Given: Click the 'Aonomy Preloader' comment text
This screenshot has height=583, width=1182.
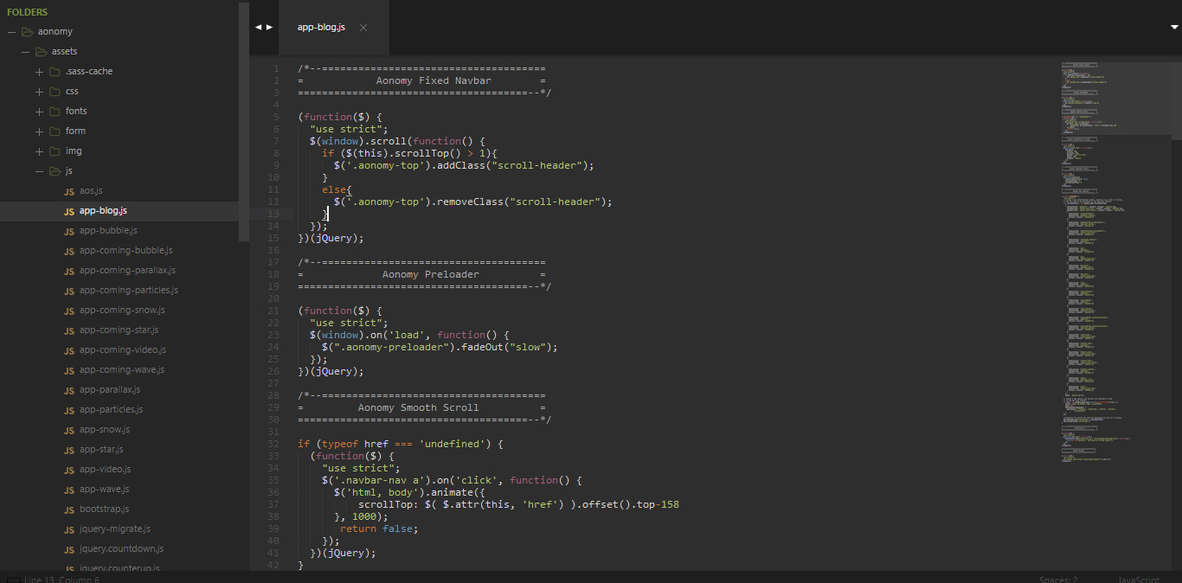Looking at the screenshot, I should click(431, 274).
